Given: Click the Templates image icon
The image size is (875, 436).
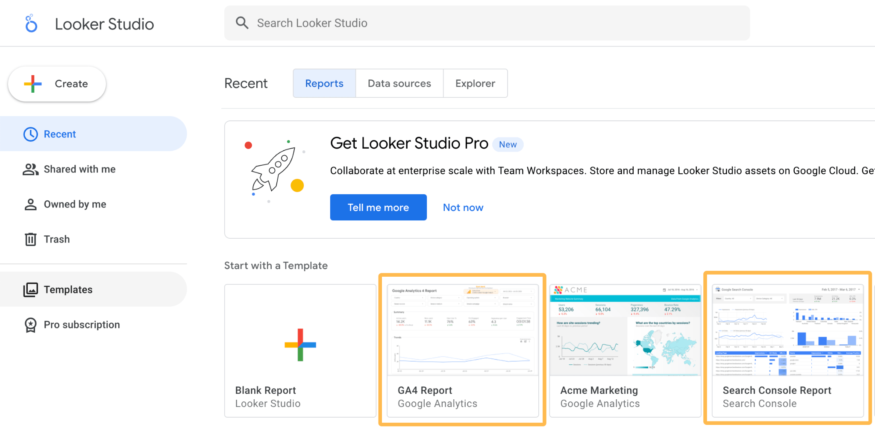Looking at the screenshot, I should (30, 289).
